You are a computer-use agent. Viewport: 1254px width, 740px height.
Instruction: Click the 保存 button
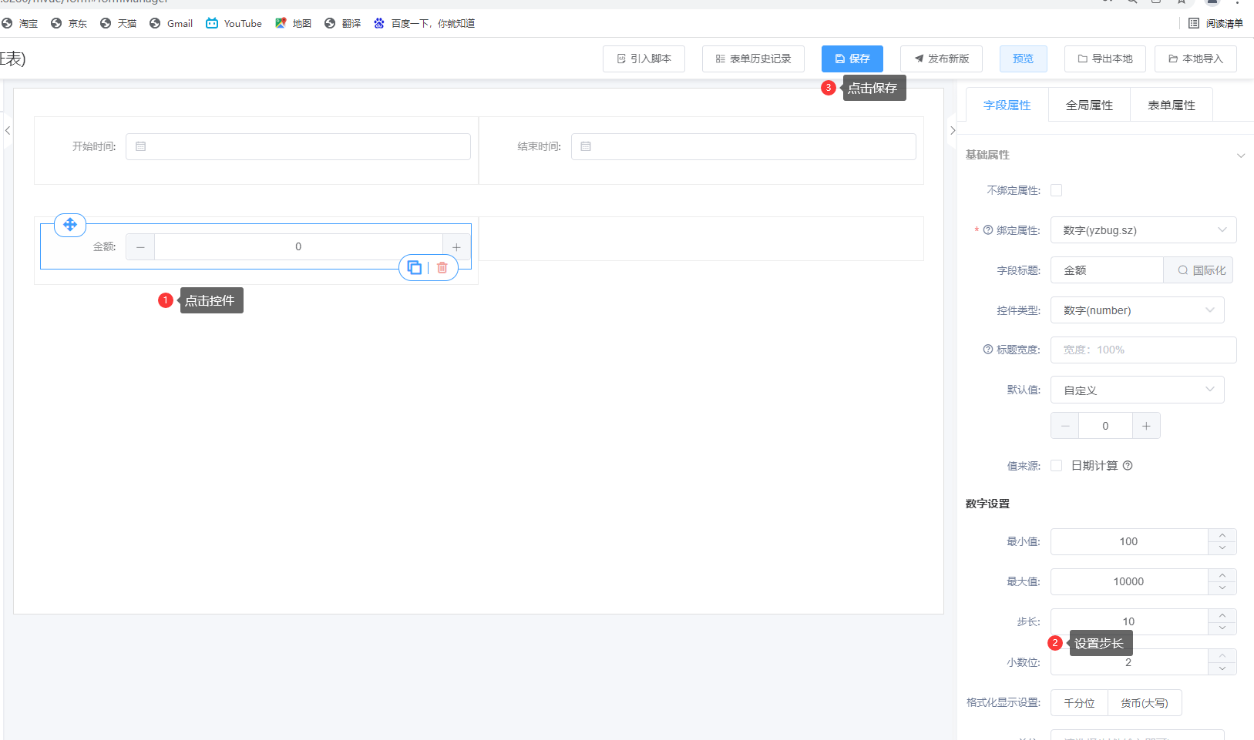coord(852,59)
